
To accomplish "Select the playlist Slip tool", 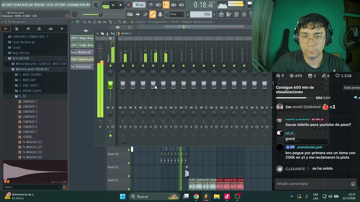I will [105, 22].
